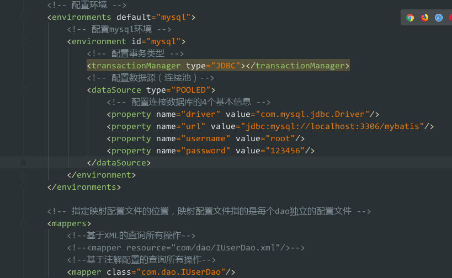Open preview in Firefox browser icon

click(x=424, y=18)
